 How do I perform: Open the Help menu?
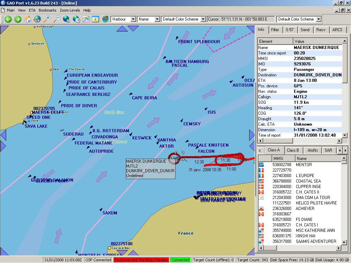tap(87, 10)
